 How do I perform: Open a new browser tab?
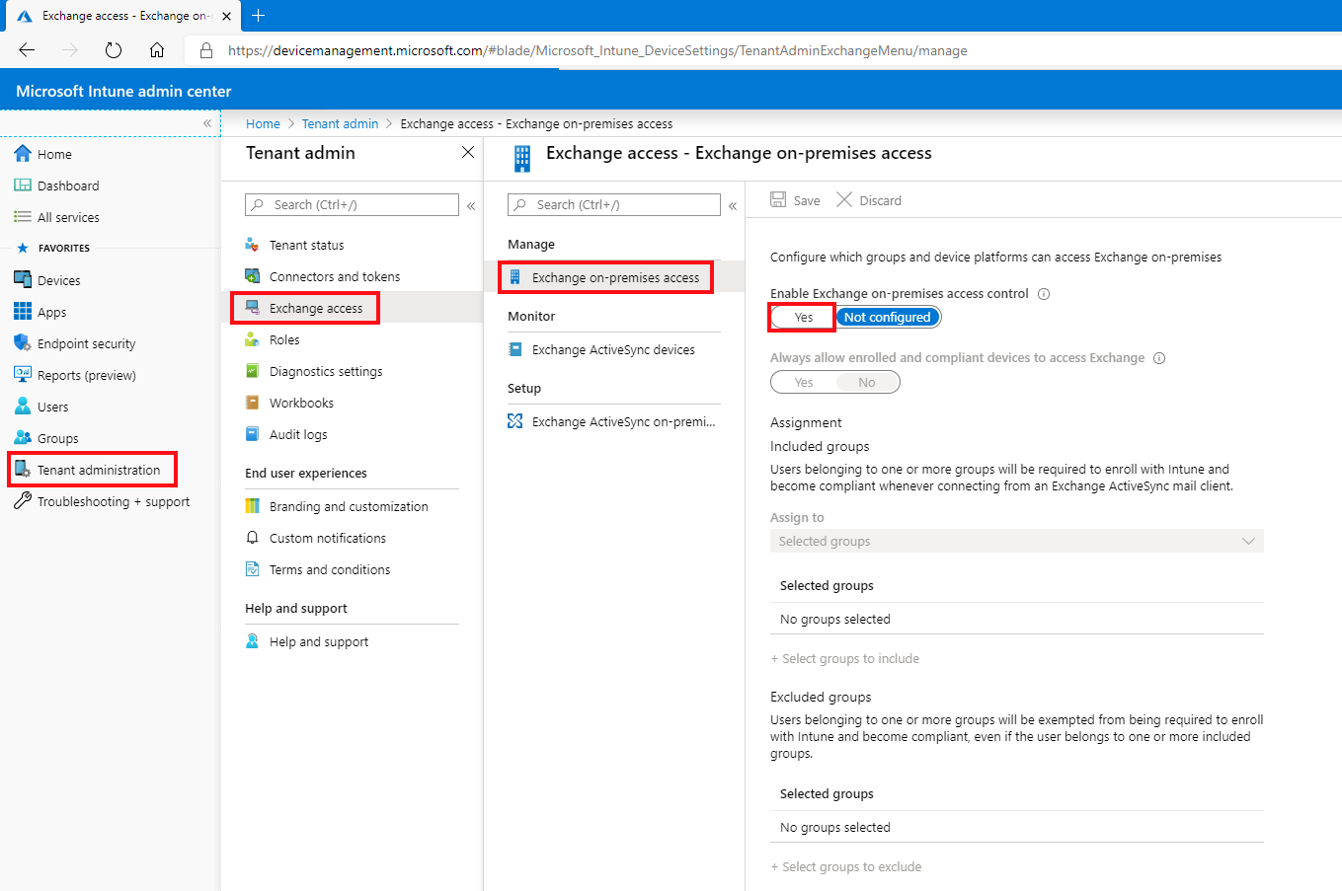[259, 15]
